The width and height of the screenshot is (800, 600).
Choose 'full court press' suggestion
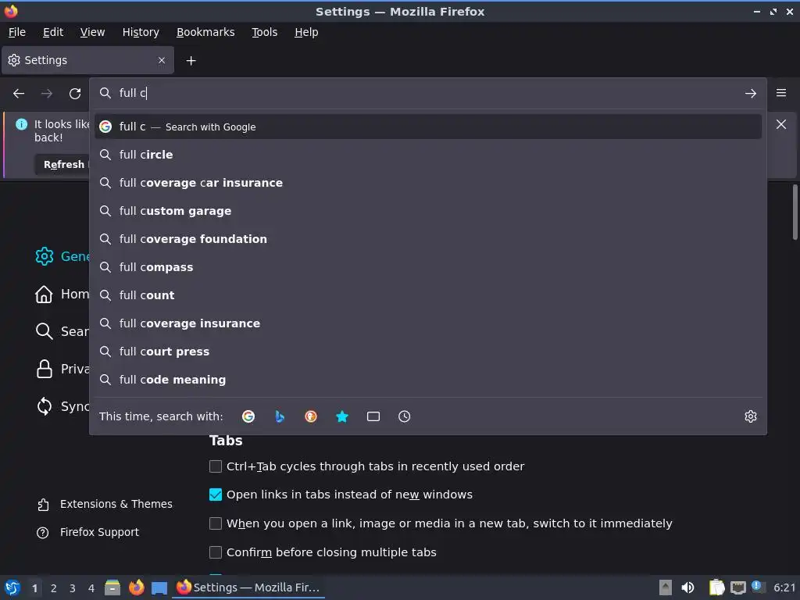(427, 352)
